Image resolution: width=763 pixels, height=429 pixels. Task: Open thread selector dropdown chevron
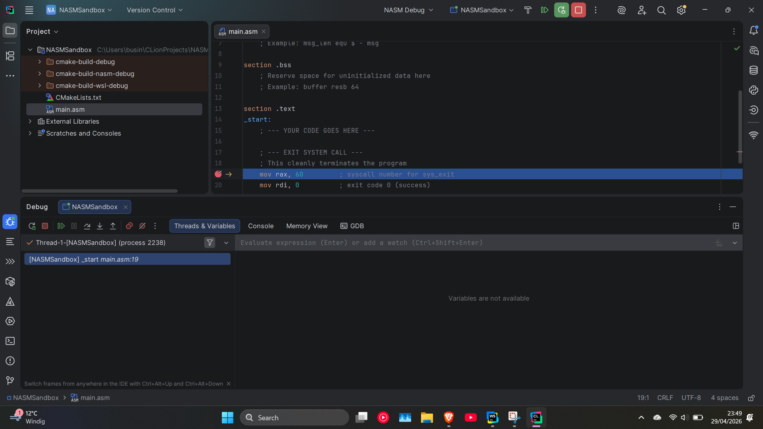click(x=226, y=243)
